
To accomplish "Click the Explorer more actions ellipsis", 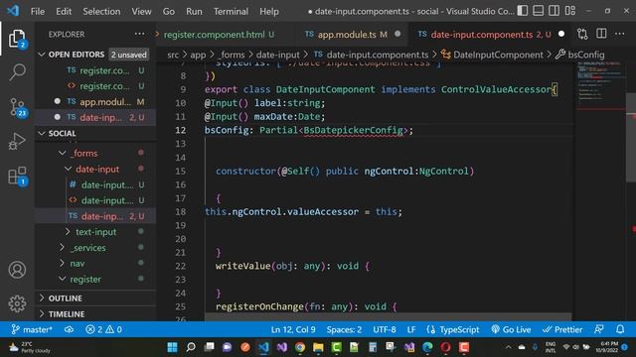I will 139,34.
